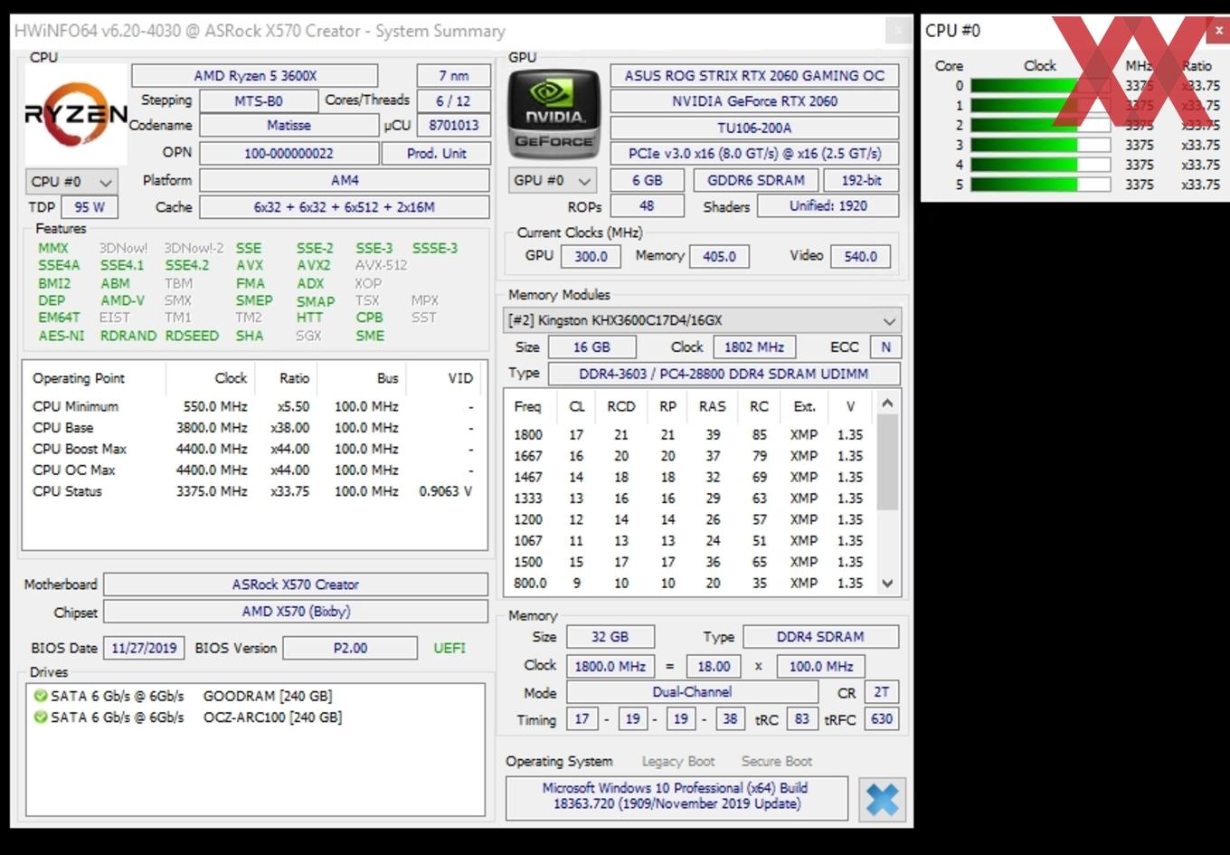The width and height of the screenshot is (1230, 855).
Task: Click the BIOS version P2.00 field
Action: pos(350,649)
